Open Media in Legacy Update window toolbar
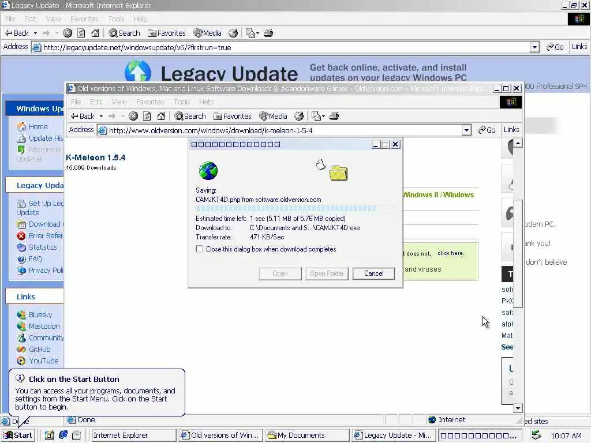This screenshot has height=443, width=591. click(207, 33)
